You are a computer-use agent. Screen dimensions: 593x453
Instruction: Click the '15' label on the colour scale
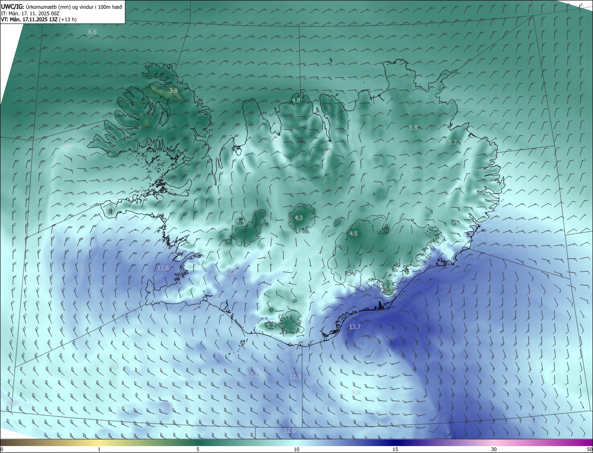coord(395,449)
